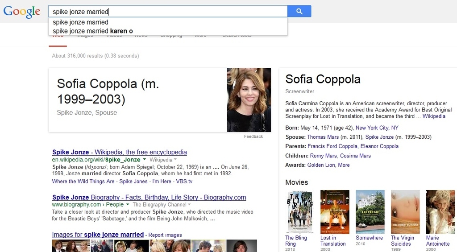Image resolution: width=457 pixels, height=252 pixels.
Task: Open 'Where the Wild Things Are' sitelink
Action: click(x=83, y=181)
